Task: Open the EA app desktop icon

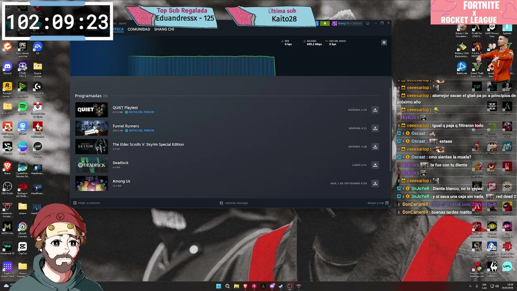Action: coord(38,48)
